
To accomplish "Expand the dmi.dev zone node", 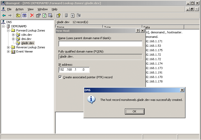I will [x=13, y=39].
